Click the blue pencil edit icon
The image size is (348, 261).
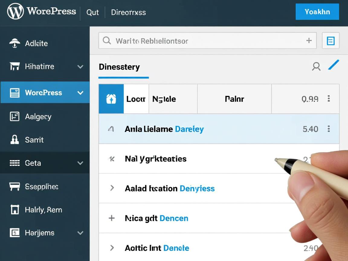click(x=333, y=65)
